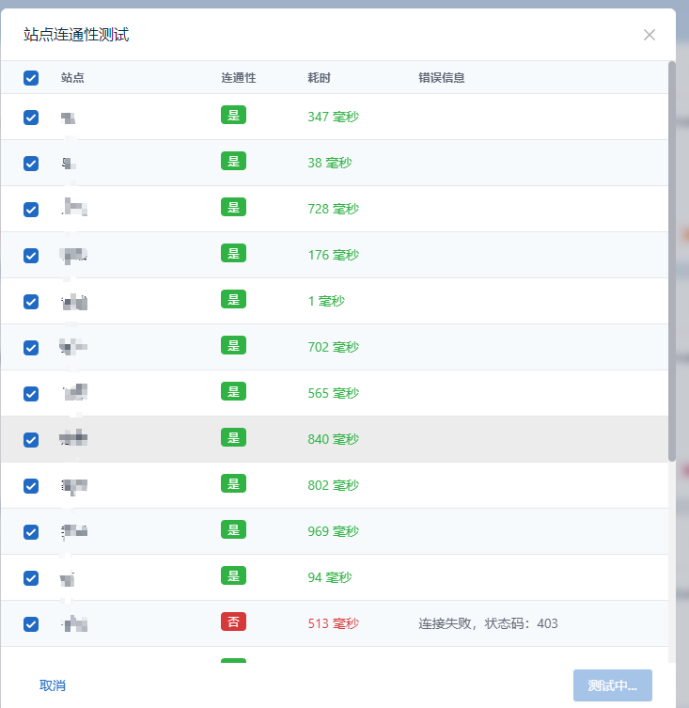
Task: Click the 连通性 column header
Action: tap(239, 78)
